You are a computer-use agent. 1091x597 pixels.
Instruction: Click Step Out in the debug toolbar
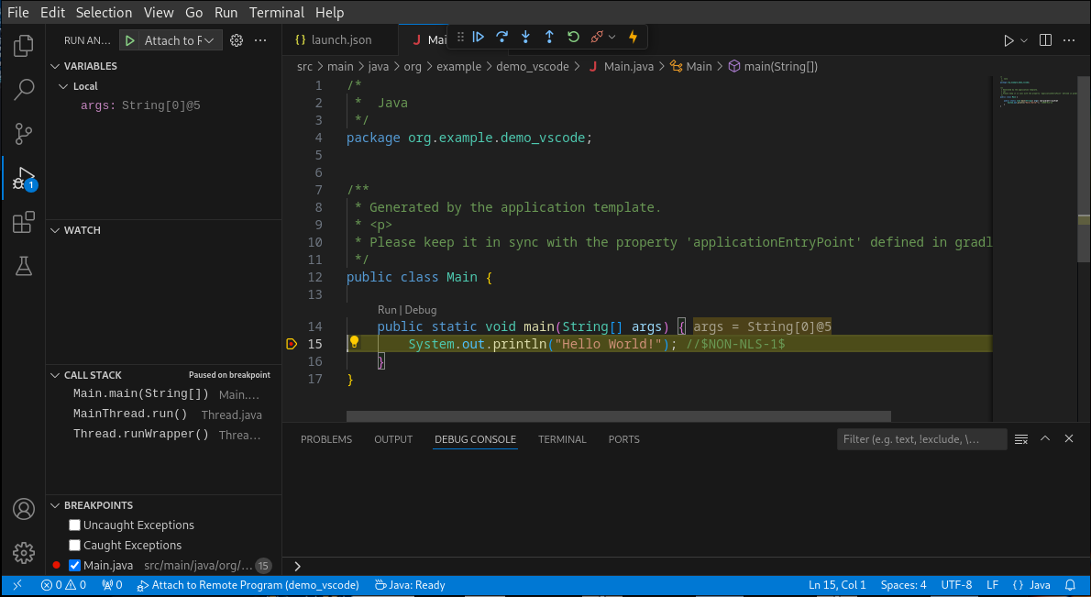point(548,37)
